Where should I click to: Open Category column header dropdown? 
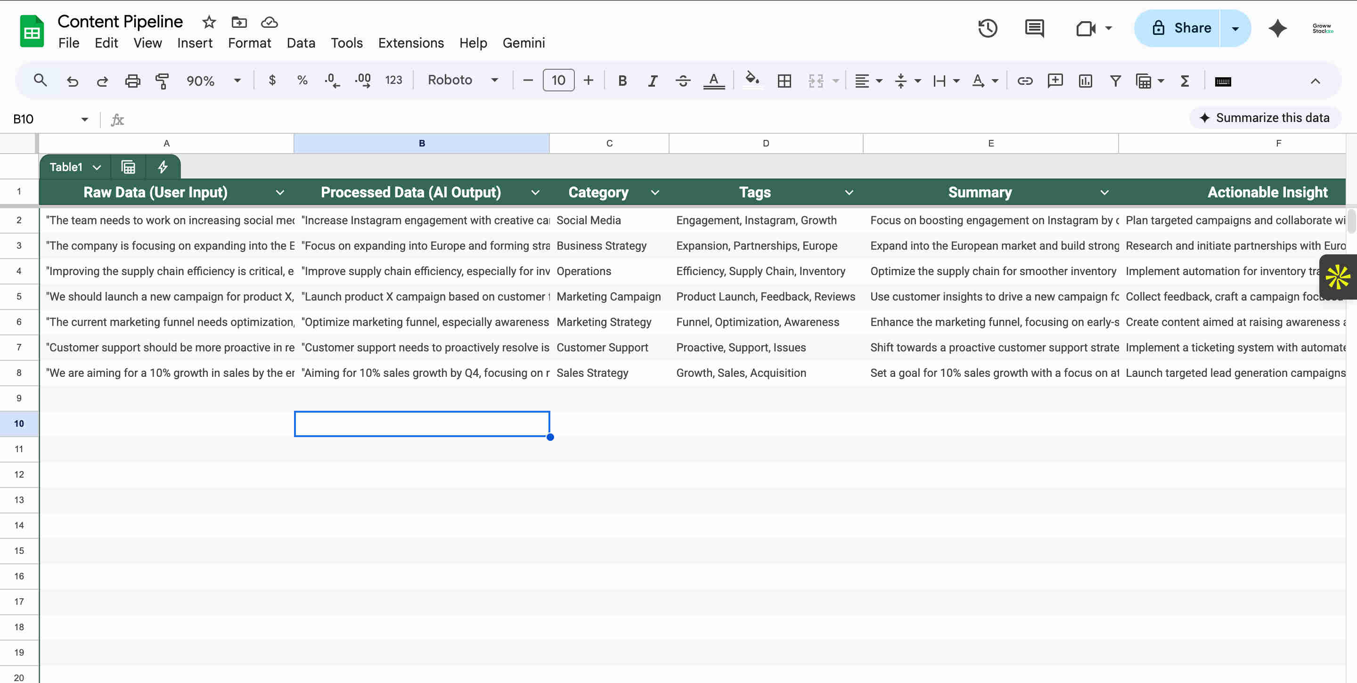click(x=655, y=193)
